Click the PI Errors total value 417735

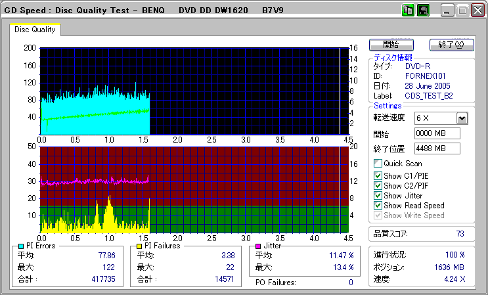coord(103,279)
